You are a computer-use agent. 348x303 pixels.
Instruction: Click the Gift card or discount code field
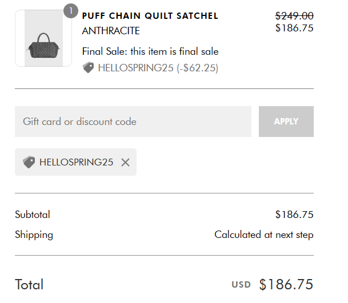pyautogui.click(x=133, y=122)
